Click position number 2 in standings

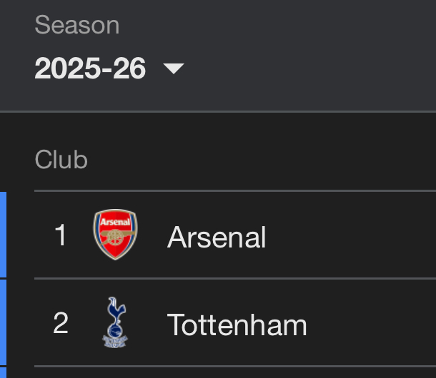pos(61,324)
